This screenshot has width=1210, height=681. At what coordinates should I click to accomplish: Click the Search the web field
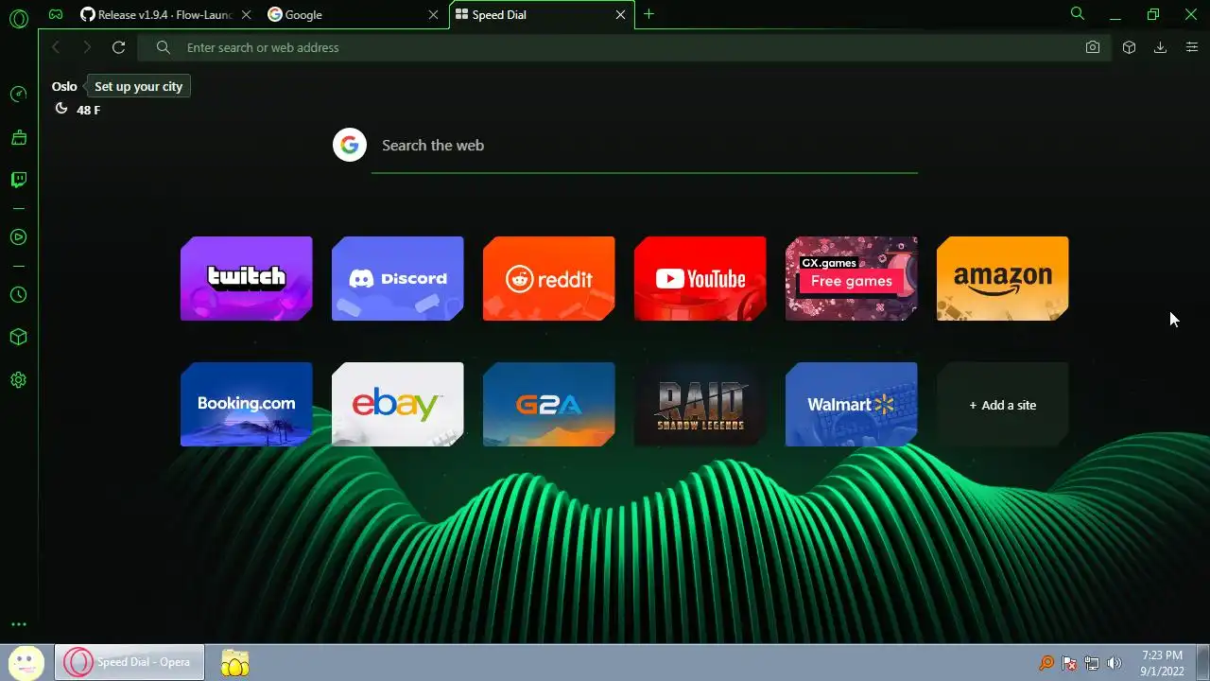pyautogui.click(x=645, y=146)
